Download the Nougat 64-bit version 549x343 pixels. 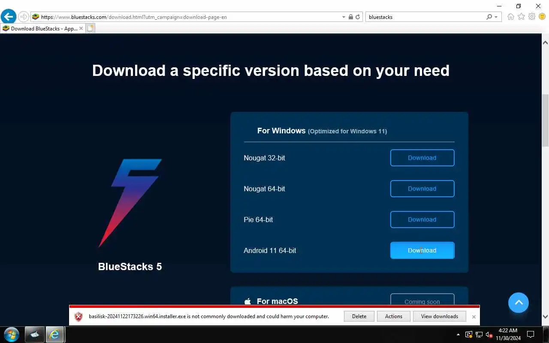(422, 189)
